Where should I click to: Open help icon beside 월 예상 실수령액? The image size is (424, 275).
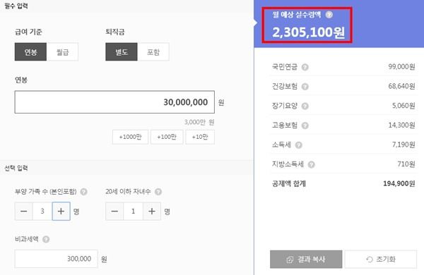pyautogui.click(x=329, y=15)
